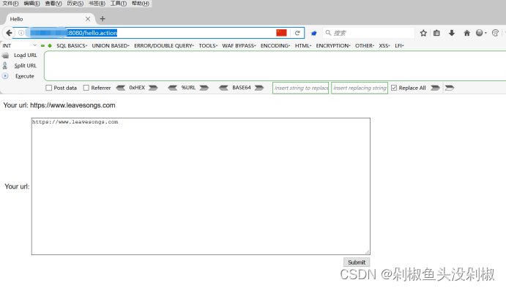The height and width of the screenshot is (288, 506).
Task: Expand the SQL BASICS menu
Action: point(72,46)
